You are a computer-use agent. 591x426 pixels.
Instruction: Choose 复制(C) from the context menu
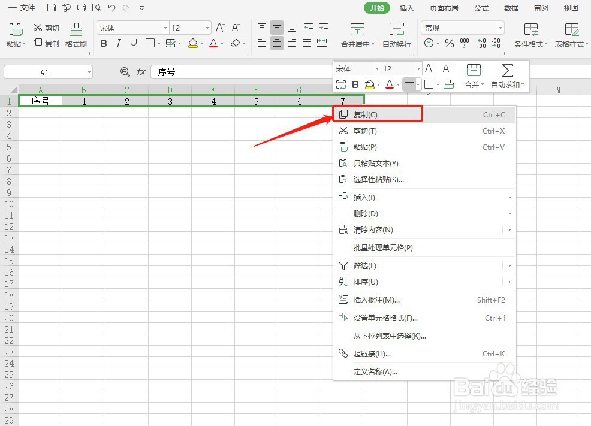pyautogui.click(x=366, y=114)
